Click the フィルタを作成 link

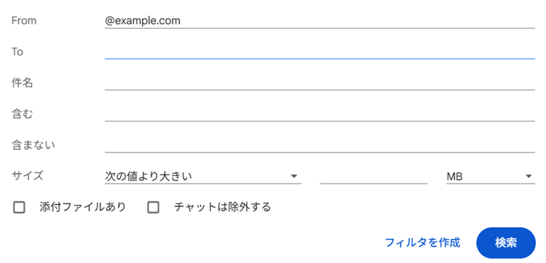(422, 243)
